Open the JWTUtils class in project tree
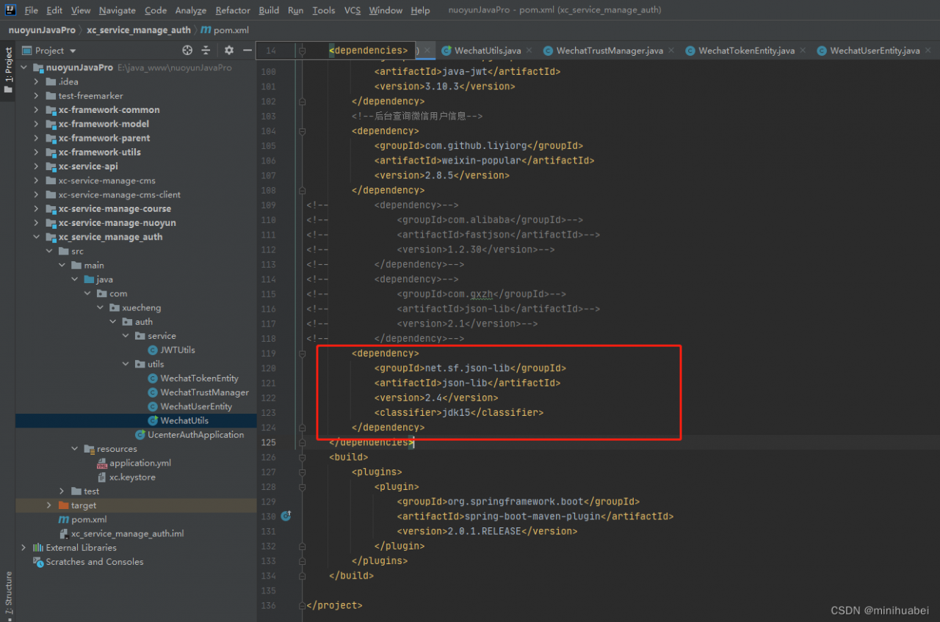 (177, 350)
